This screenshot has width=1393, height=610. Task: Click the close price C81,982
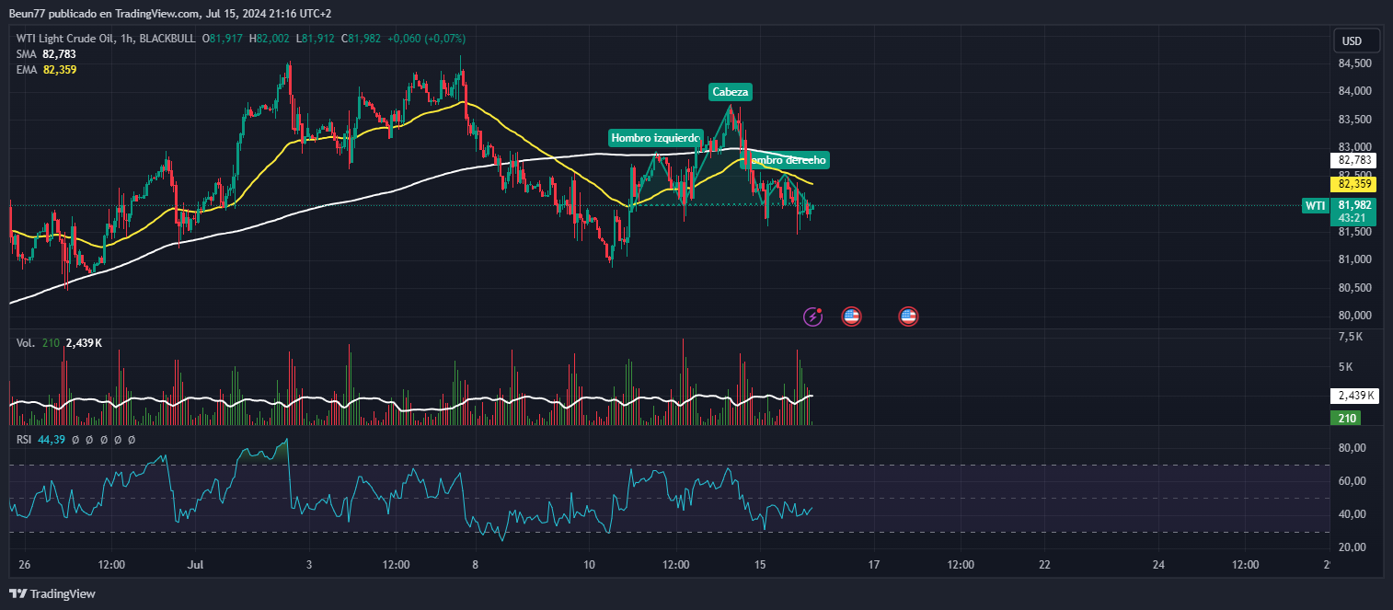pos(362,39)
